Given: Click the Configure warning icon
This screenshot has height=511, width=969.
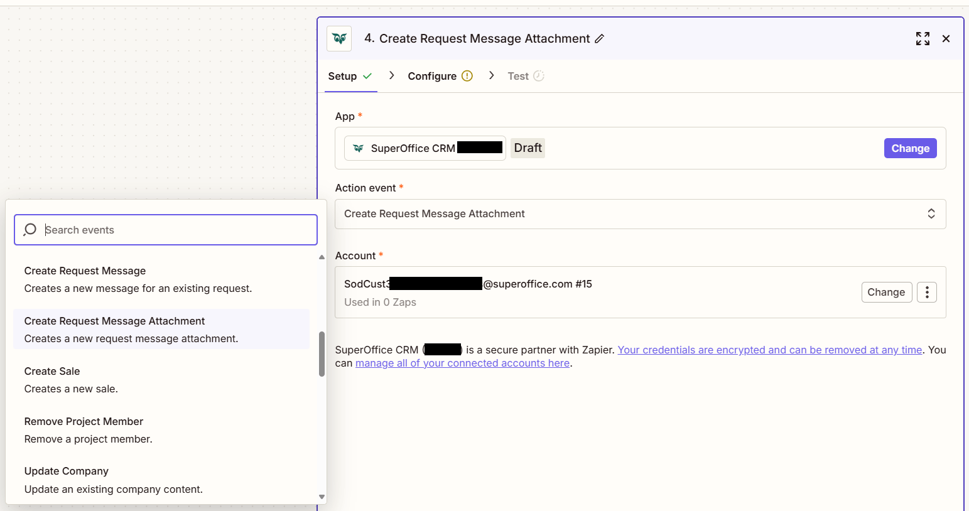Looking at the screenshot, I should coord(467,76).
